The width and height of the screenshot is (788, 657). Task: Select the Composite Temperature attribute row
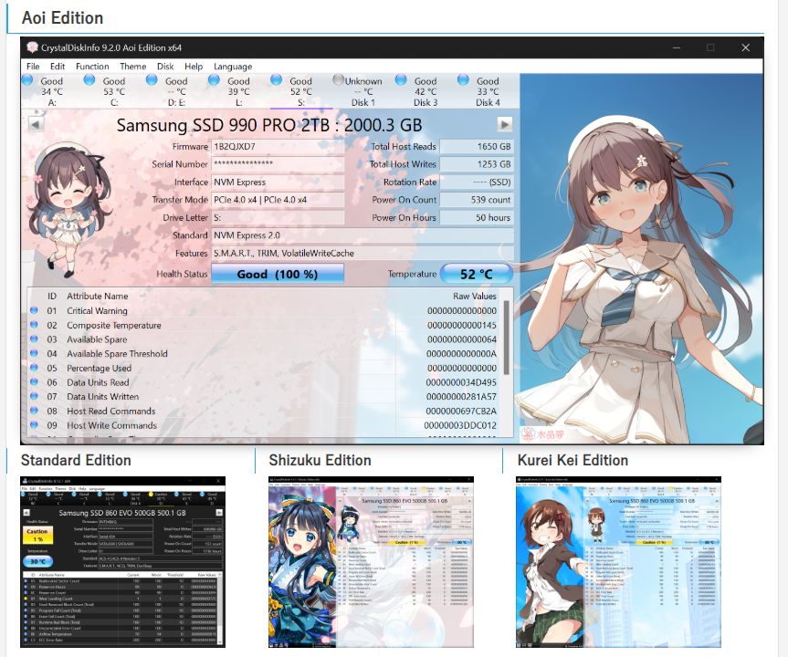[x=265, y=325]
